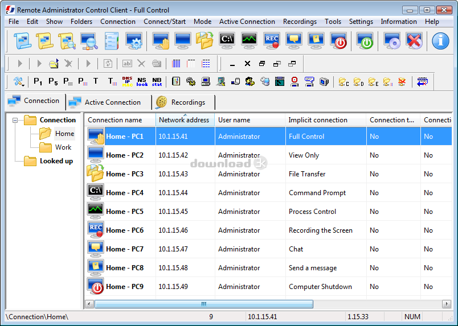Click the map drive E icon
Image resolution: width=458 pixels, height=326 pixels.
coord(373,82)
